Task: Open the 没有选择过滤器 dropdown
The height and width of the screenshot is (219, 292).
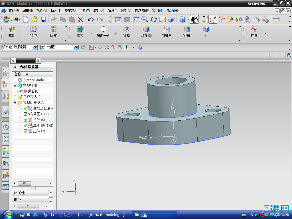Action: (35, 47)
